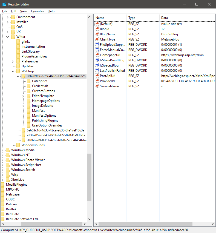Click the PublishingPlugins folder icon

click(x=28, y=120)
